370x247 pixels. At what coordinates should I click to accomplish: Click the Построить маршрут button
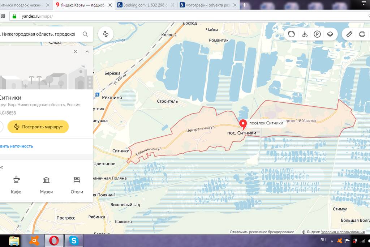(x=38, y=127)
